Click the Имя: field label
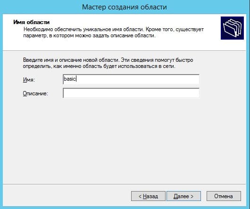Image resolution: width=250 pixels, height=209 pixels. pos(29,80)
